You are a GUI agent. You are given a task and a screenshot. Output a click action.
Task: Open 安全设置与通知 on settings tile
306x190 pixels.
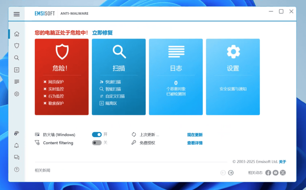[233, 89]
